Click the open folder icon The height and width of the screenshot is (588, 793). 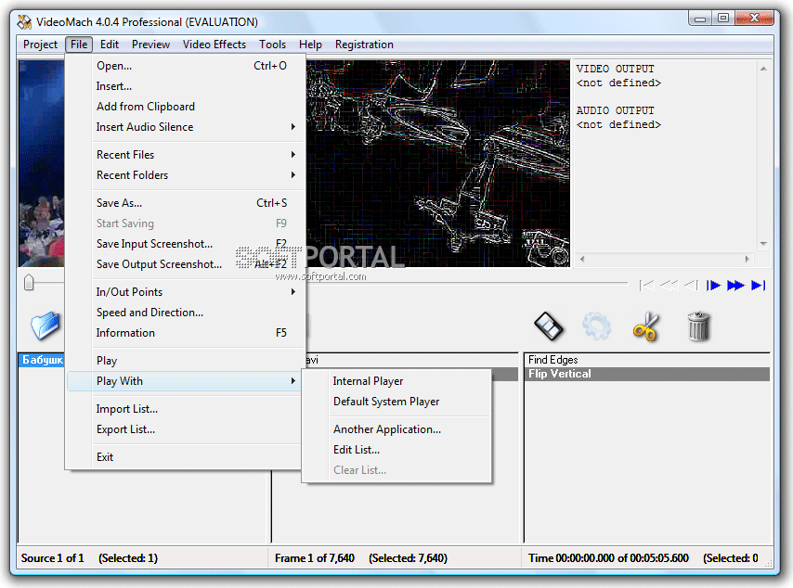tap(45, 326)
